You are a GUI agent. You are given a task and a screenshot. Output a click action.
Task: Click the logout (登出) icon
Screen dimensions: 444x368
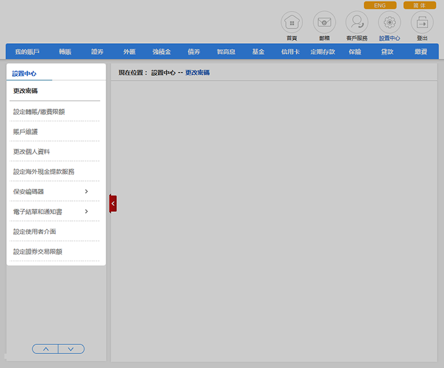click(422, 22)
